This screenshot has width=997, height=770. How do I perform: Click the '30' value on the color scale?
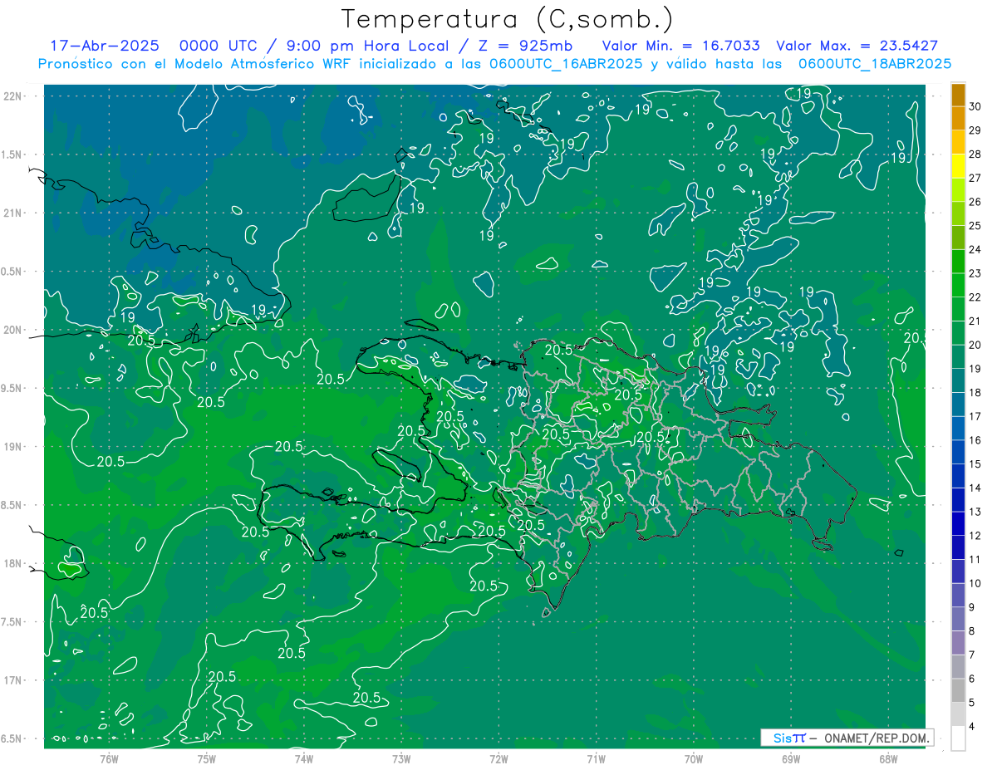(x=975, y=105)
